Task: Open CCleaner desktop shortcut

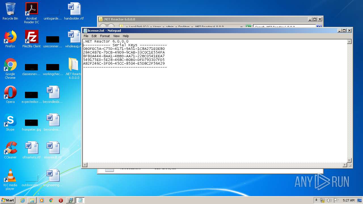Action: click(x=10, y=150)
